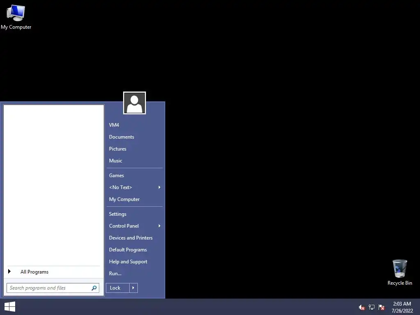Expand All Programs list
The height and width of the screenshot is (315, 420).
click(x=54, y=272)
